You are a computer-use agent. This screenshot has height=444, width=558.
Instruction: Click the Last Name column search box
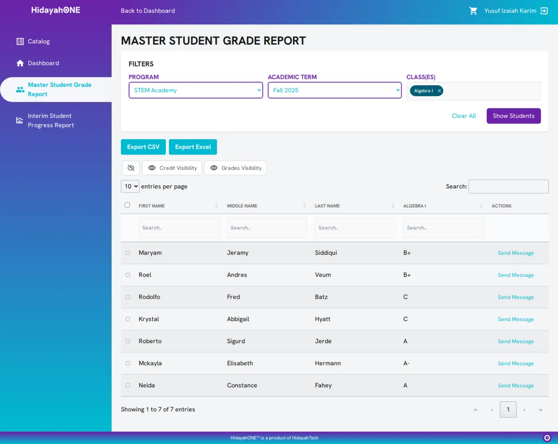point(355,228)
